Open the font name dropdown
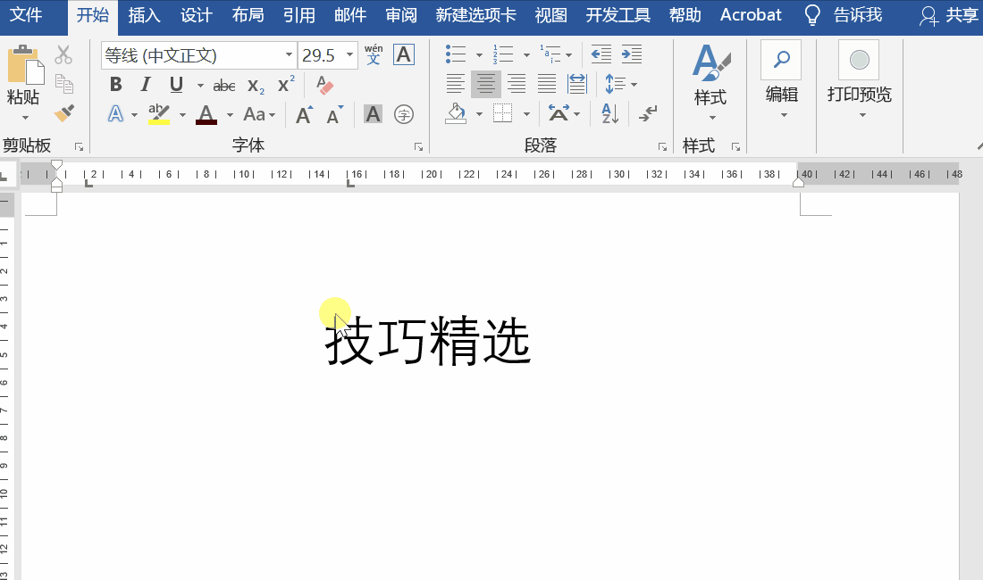The height and width of the screenshot is (580, 983). click(x=289, y=54)
